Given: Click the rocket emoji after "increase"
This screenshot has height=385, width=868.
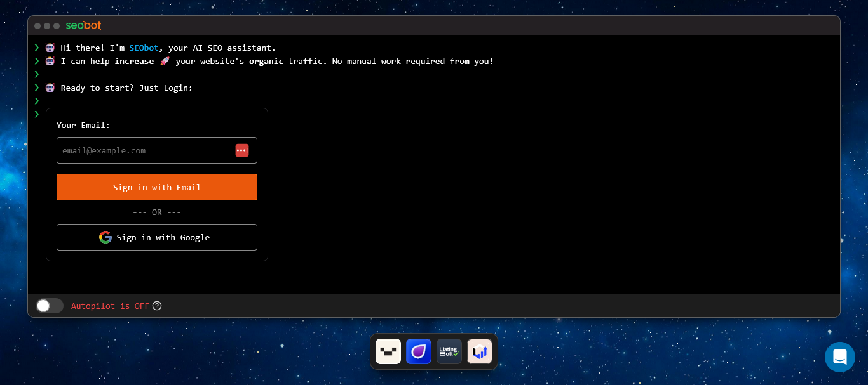Looking at the screenshot, I should (x=165, y=61).
